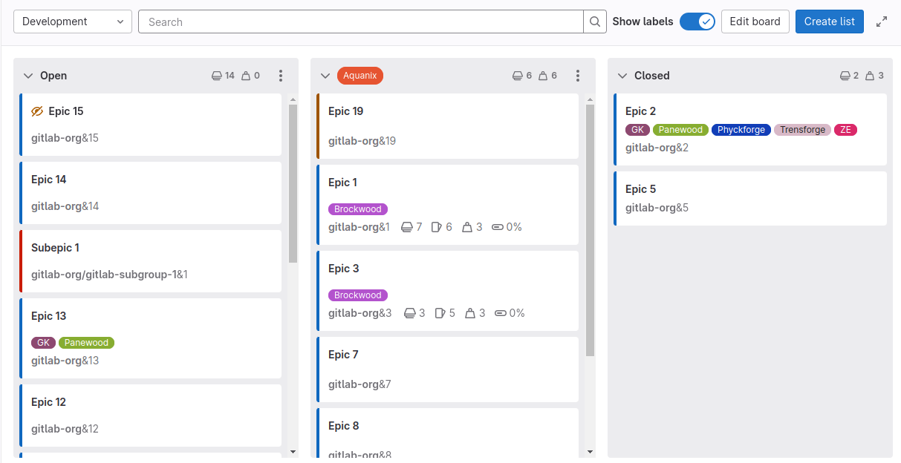The width and height of the screenshot is (901, 463).
Task: Click the confidential eye-slash icon on Epic 15
Action: tap(37, 111)
